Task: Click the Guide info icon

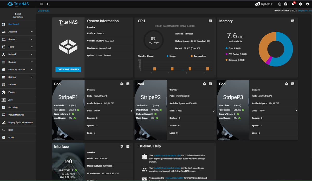Action: pos(4,137)
